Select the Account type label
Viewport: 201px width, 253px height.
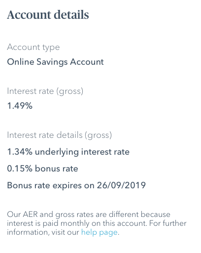pos(33,47)
